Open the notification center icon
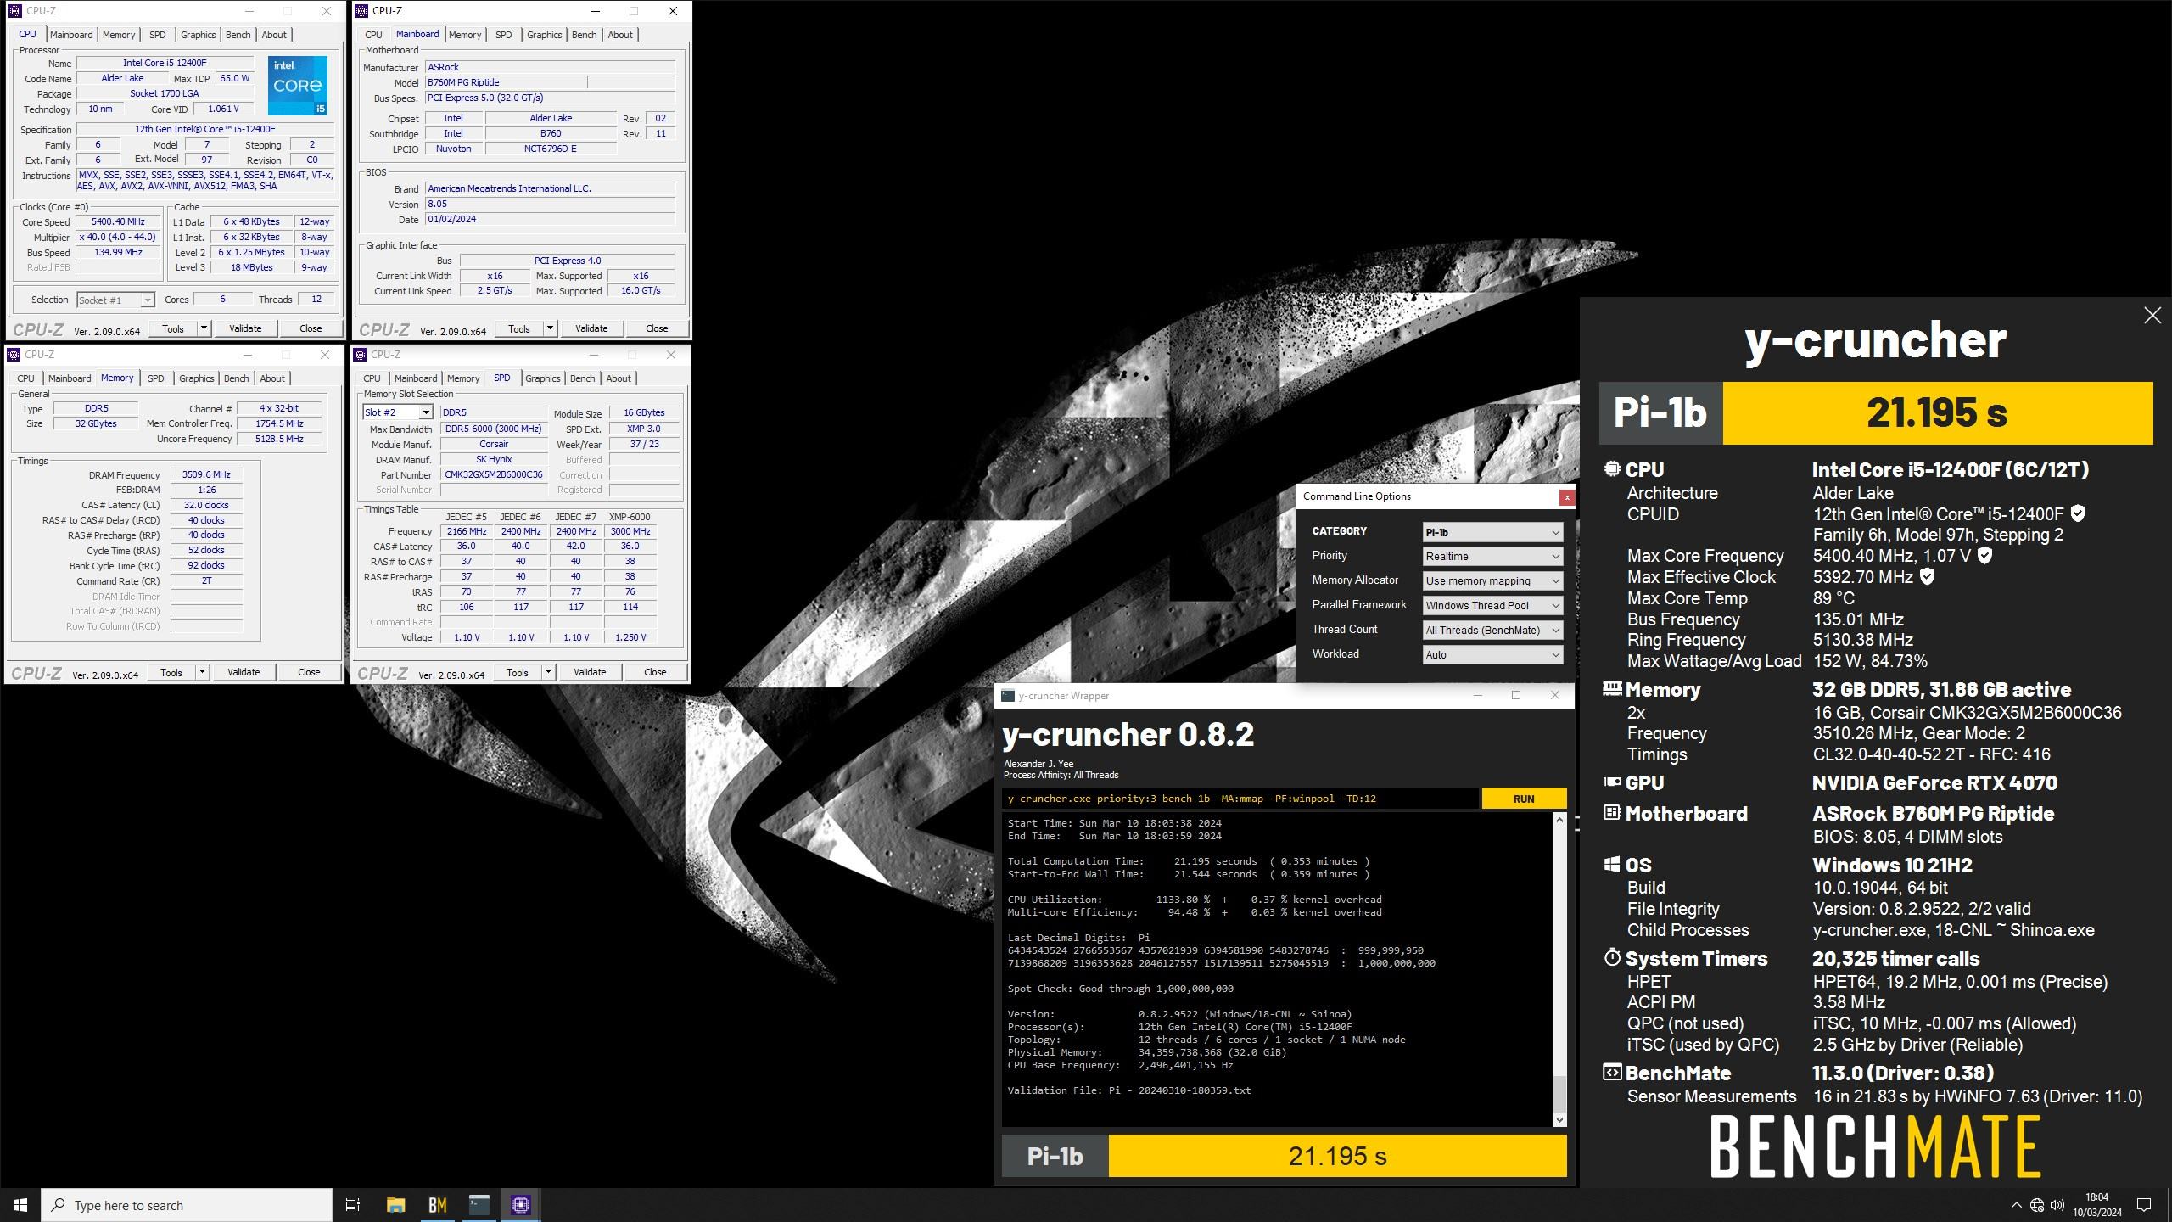 (2144, 1205)
